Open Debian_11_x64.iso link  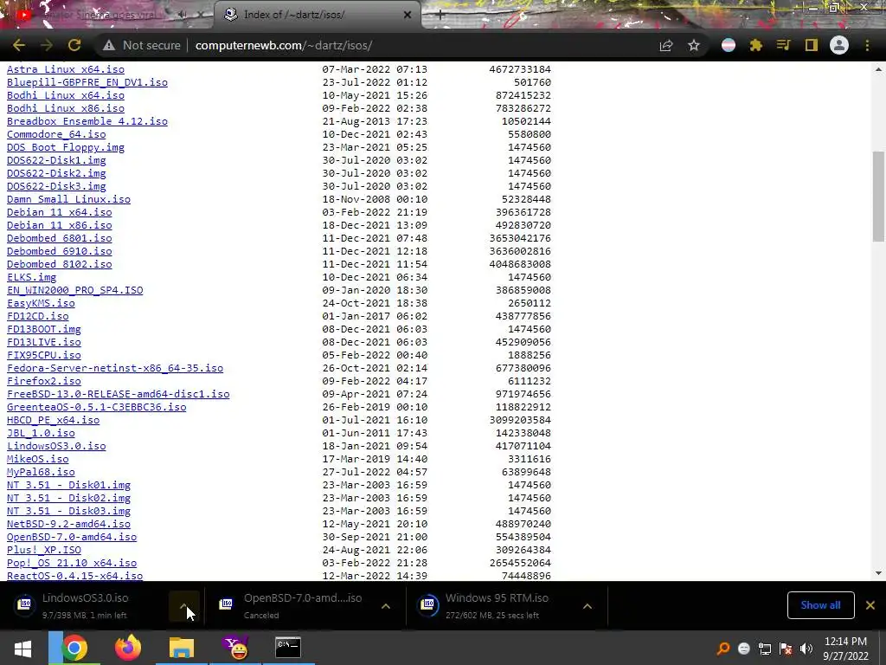(x=60, y=212)
